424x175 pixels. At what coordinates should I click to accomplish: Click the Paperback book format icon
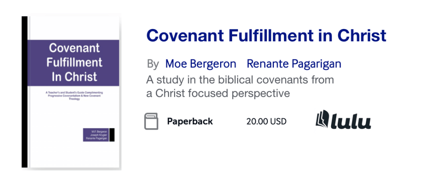(151, 121)
